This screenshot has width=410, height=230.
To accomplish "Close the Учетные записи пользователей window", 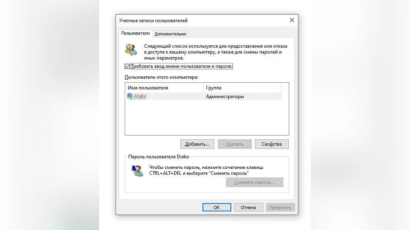I will [292, 20].
